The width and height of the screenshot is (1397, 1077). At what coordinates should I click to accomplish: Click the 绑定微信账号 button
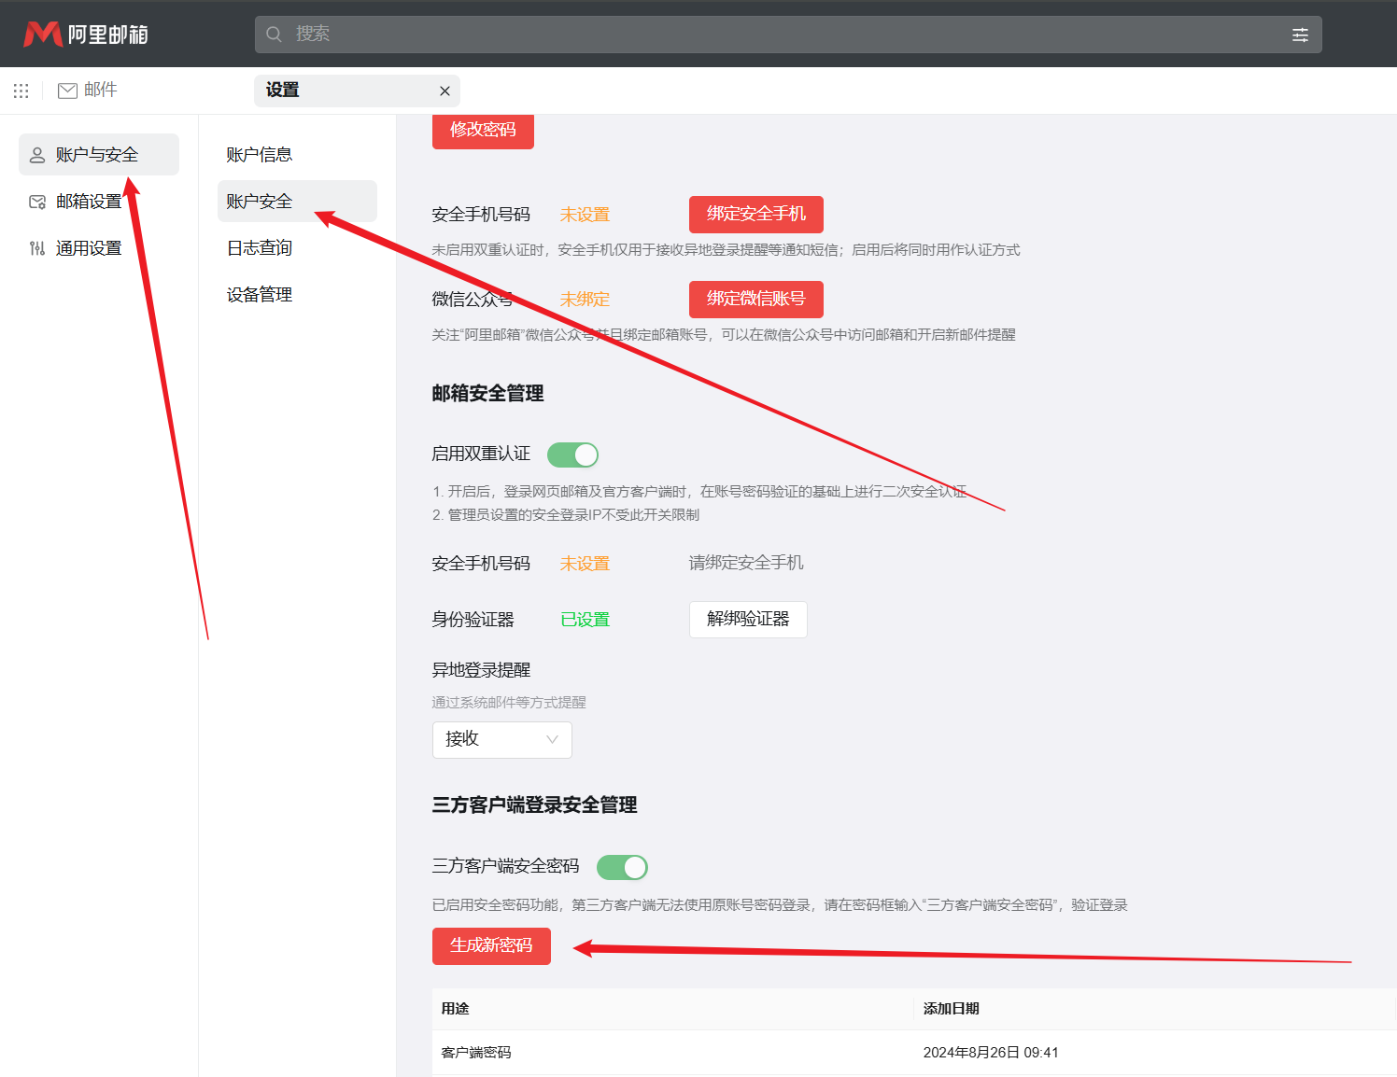point(755,299)
